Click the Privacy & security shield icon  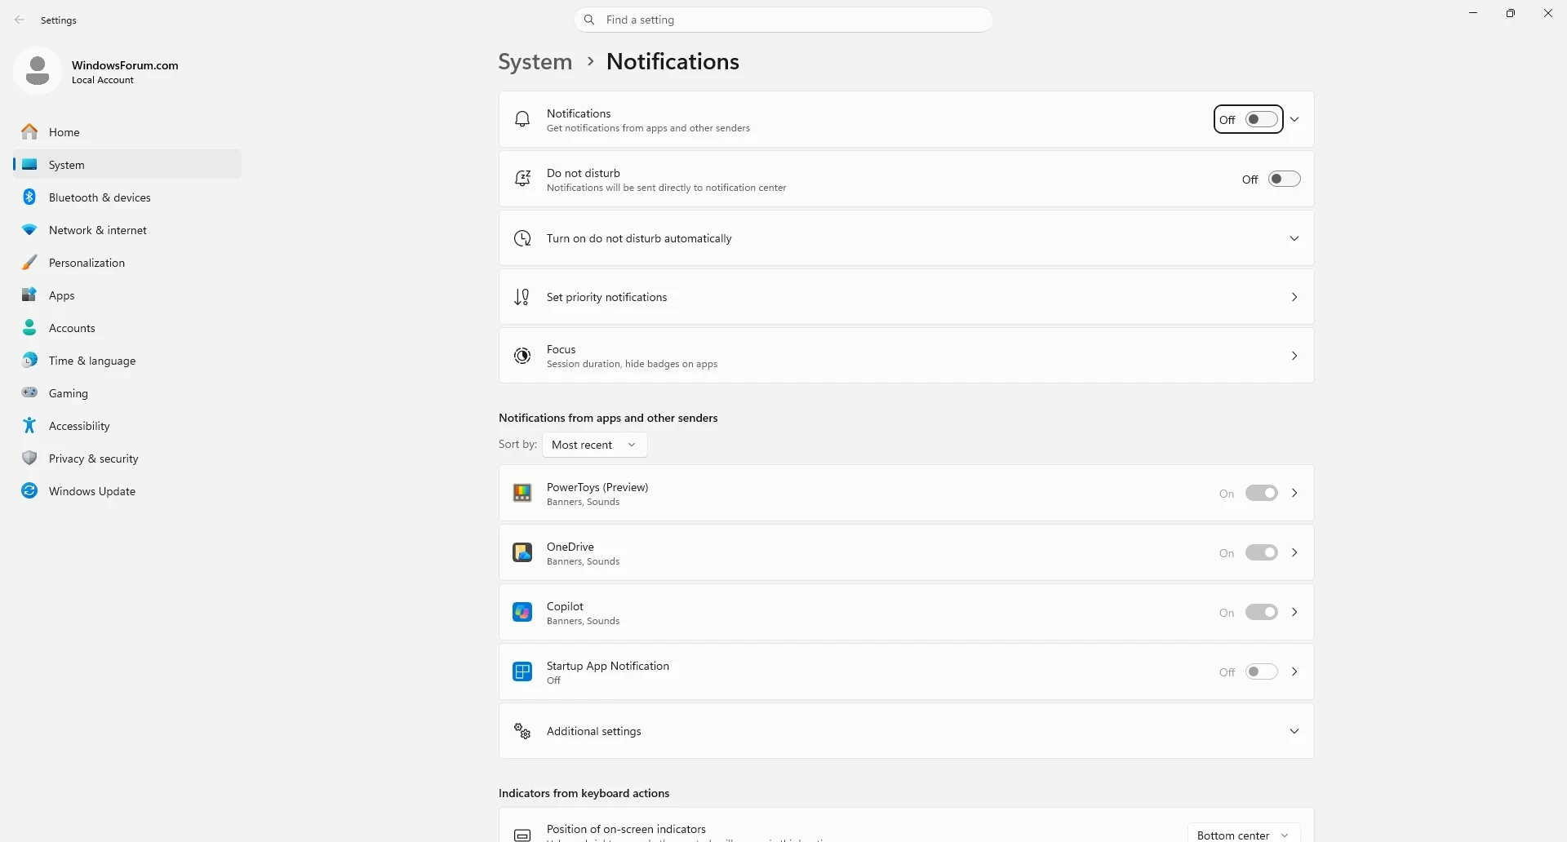pos(29,458)
